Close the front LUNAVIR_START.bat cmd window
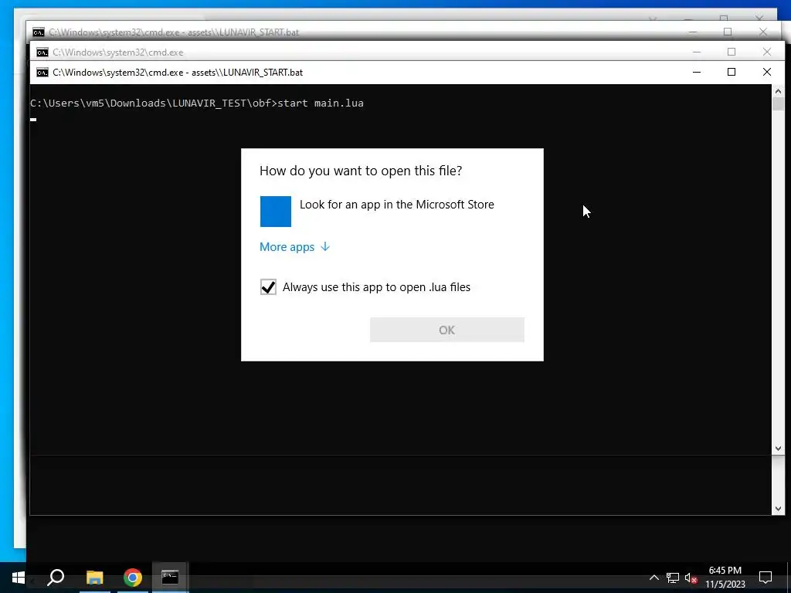 coord(767,72)
